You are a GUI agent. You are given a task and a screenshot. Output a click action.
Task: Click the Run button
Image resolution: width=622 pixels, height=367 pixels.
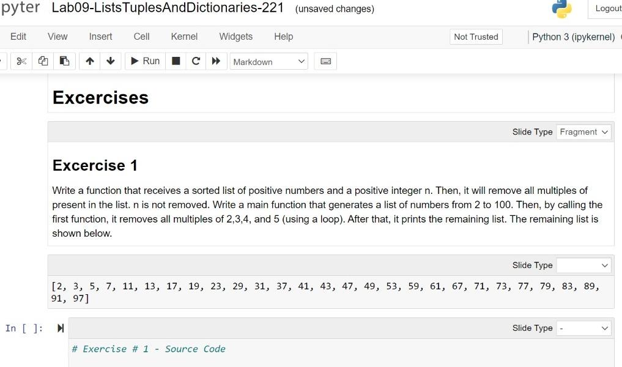point(144,61)
